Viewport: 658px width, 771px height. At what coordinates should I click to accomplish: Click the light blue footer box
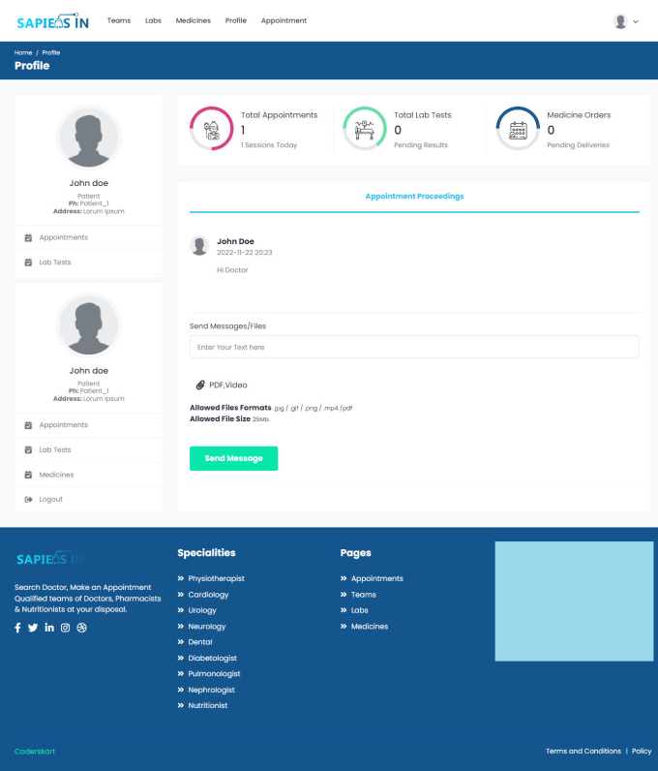pos(574,601)
